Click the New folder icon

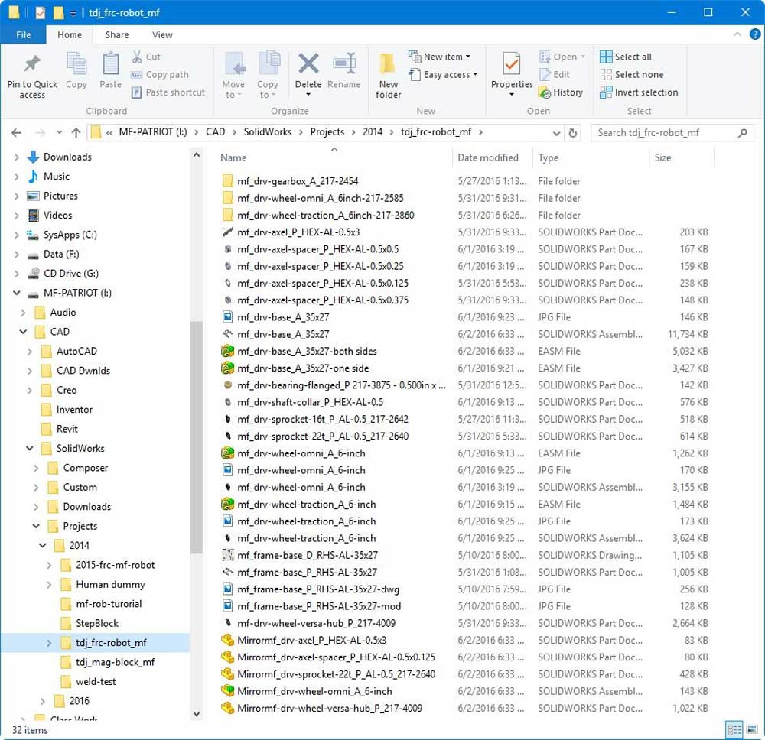(388, 65)
